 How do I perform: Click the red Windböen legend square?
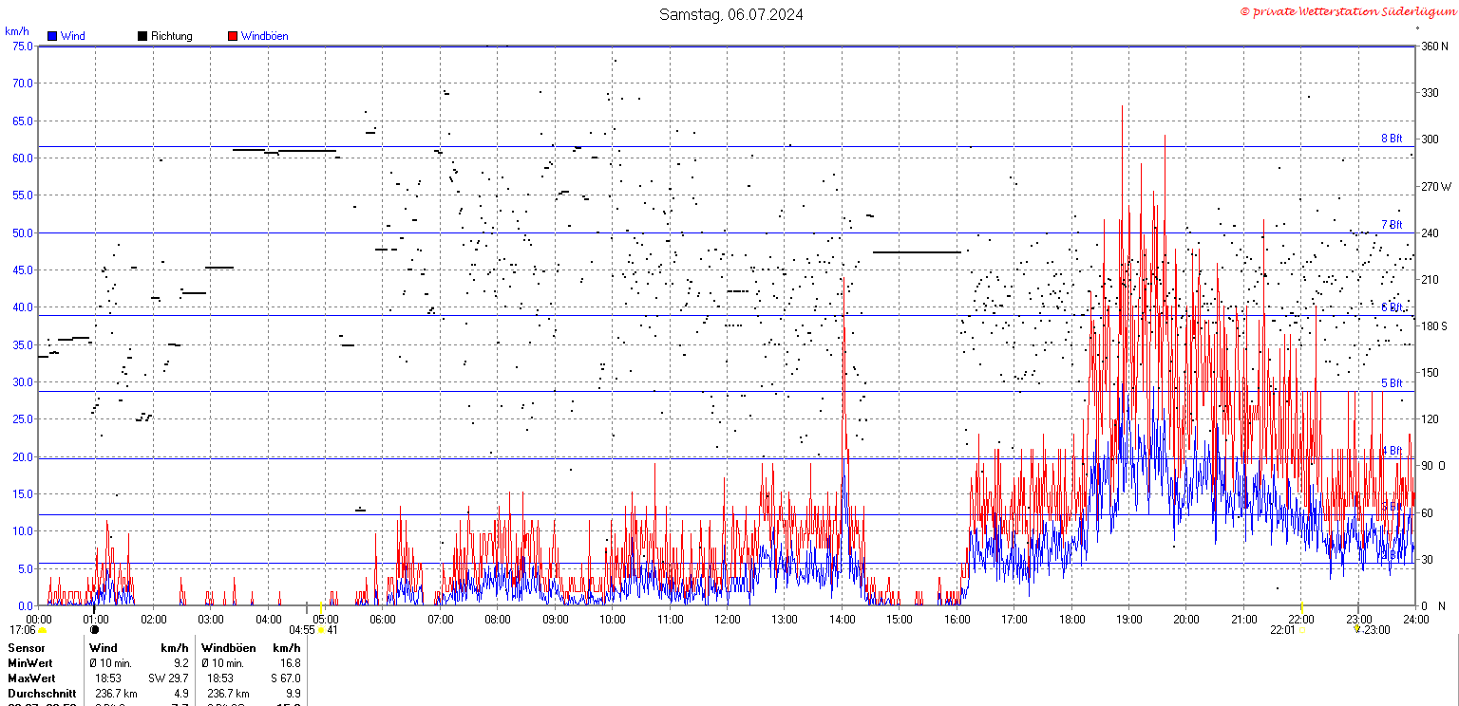point(233,36)
